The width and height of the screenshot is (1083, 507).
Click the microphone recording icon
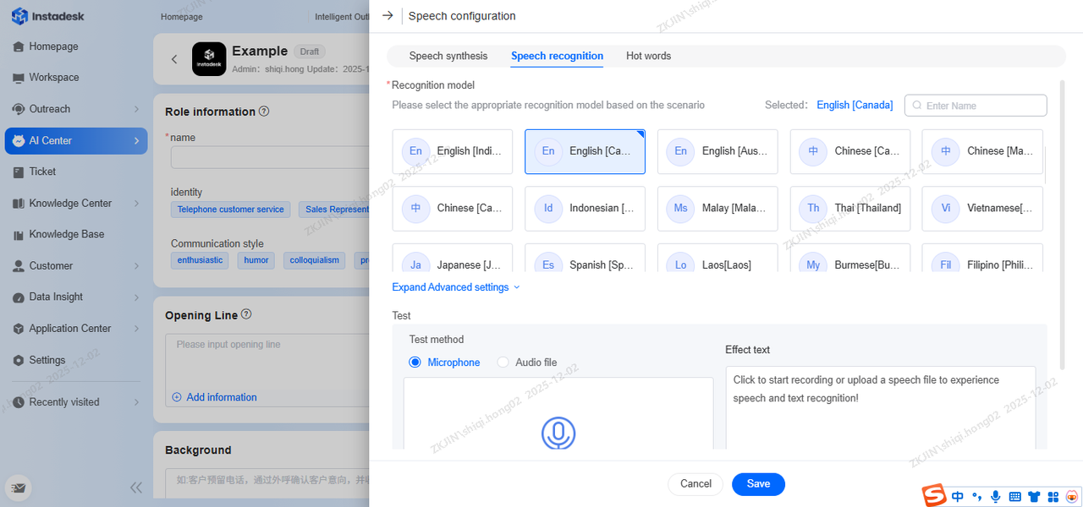coord(558,433)
